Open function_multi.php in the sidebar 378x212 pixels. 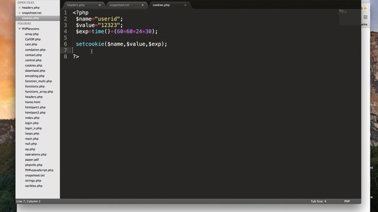tap(38, 81)
